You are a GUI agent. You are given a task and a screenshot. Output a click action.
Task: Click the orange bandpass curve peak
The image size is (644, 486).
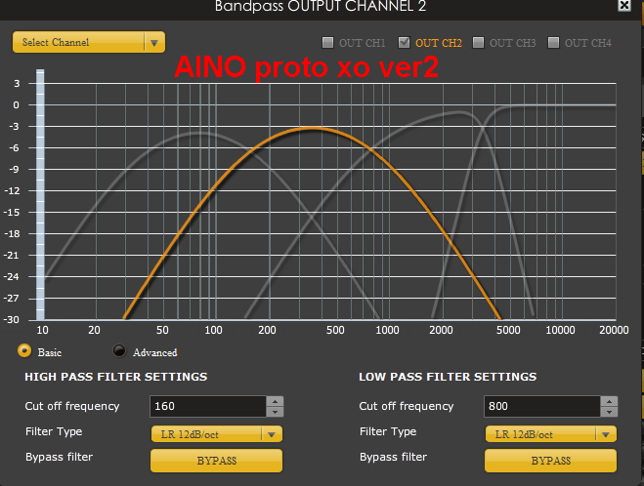tap(312, 129)
